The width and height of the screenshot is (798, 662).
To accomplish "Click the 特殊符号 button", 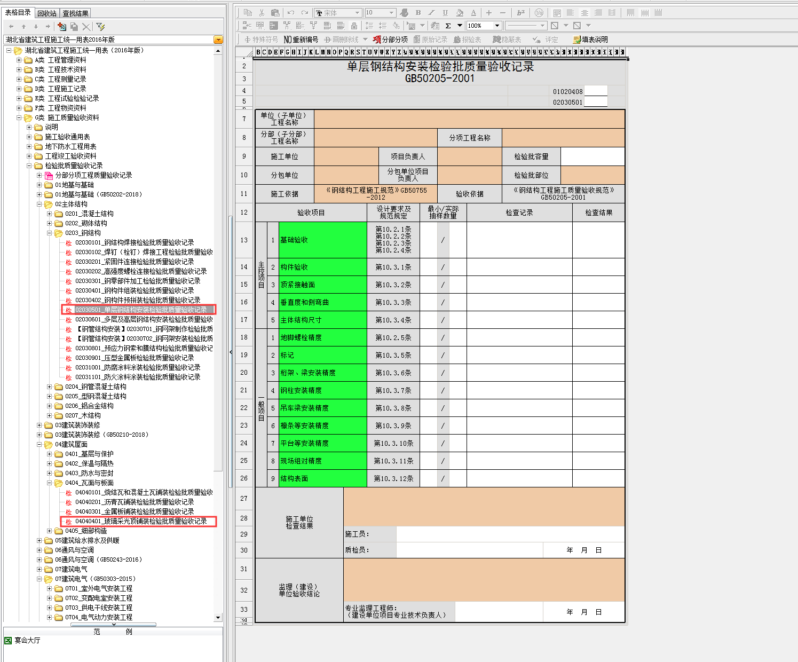I will pyautogui.click(x=261, y=40).
